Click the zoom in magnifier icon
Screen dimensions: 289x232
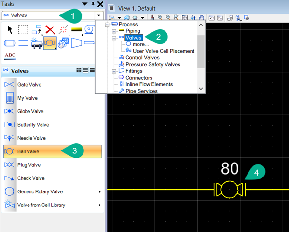pos(160,17)
